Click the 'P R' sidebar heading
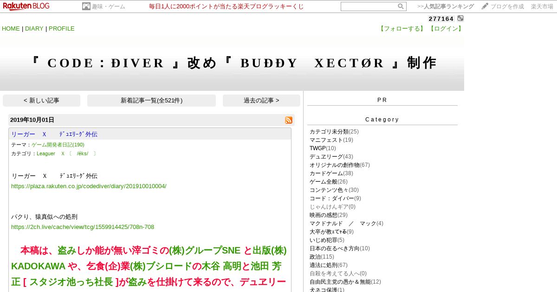This screenshot has height=292, width=557. tap(382, 100)
